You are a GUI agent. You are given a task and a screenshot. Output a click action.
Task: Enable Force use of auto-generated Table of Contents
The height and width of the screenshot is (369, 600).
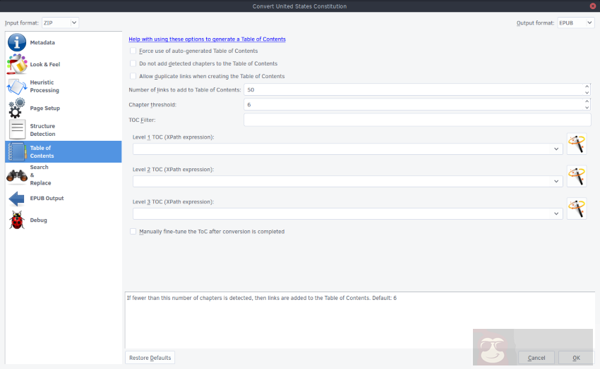pos(133,51)
